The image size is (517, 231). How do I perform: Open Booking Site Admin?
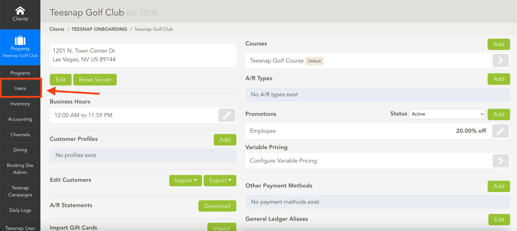tap(20, 169)
